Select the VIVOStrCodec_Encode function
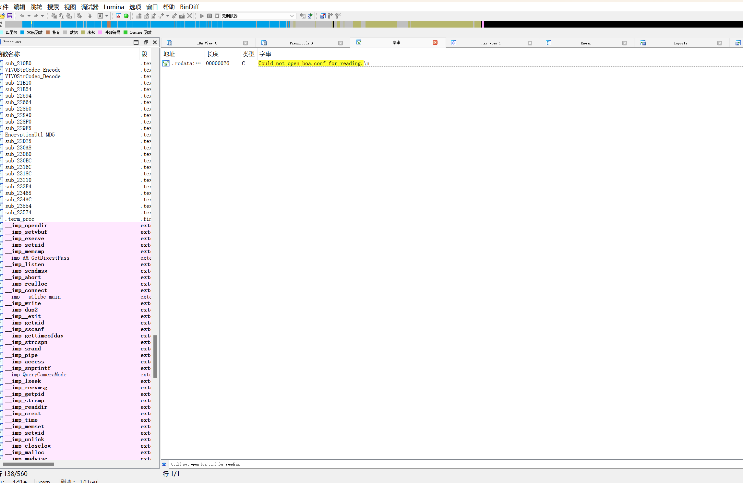Viewport: 743px width, 483px height. 33,70
